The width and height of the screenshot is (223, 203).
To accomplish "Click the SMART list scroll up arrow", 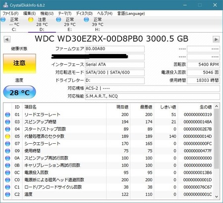I will coord(217,106).
